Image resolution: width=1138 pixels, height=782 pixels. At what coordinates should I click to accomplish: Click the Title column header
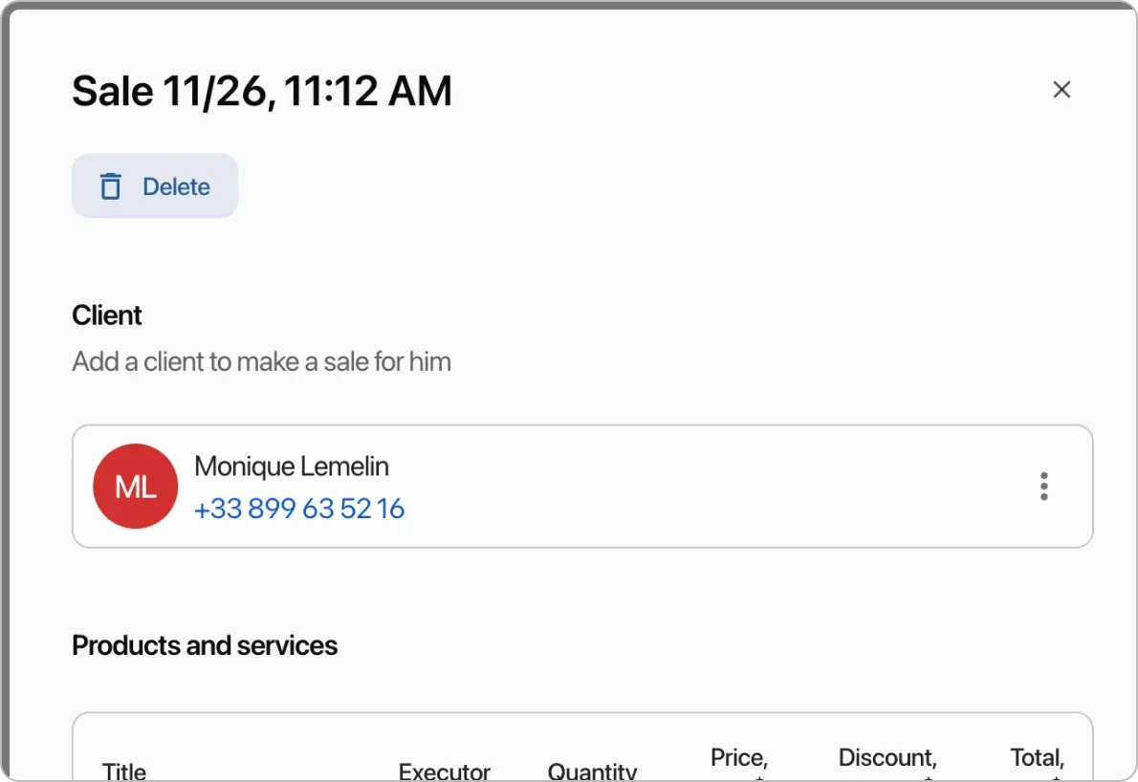124,770
